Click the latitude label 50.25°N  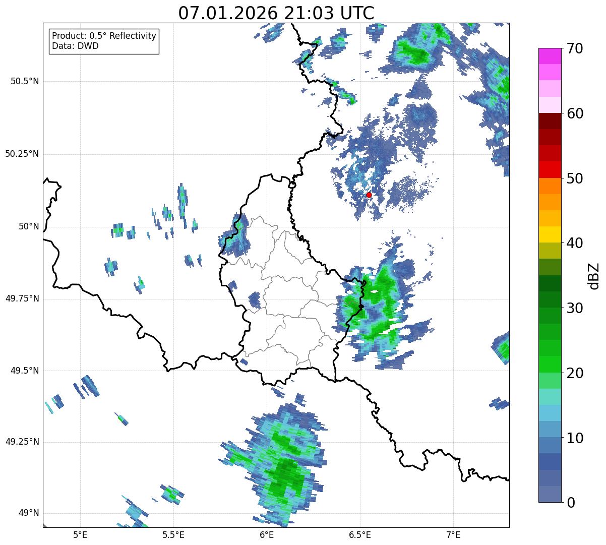pyautogui.click(x=22, y=154)
